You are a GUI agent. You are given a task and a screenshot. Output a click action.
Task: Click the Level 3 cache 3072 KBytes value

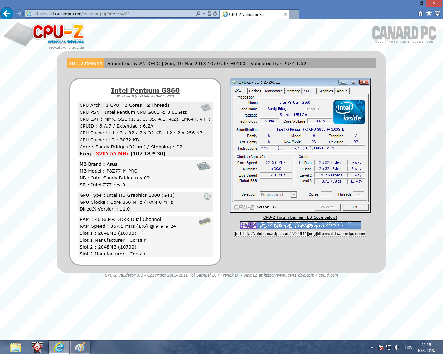pos(331,181)
